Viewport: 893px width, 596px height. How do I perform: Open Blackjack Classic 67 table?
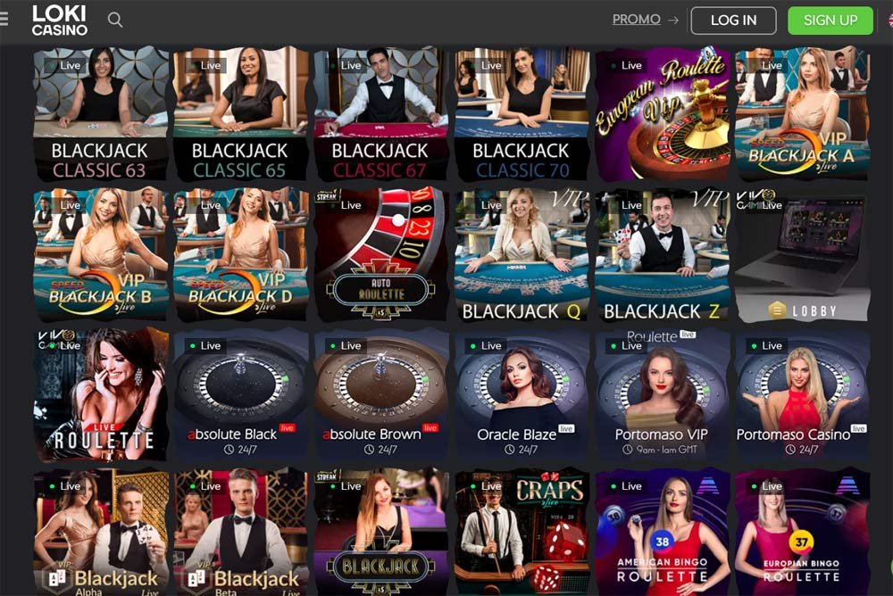[381, 113]
